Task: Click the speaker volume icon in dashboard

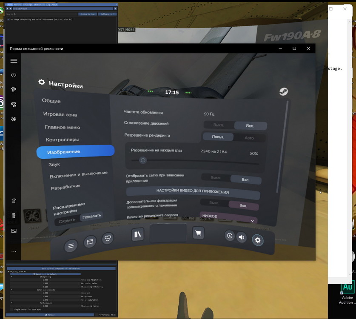Action: [x=241, y=237]
